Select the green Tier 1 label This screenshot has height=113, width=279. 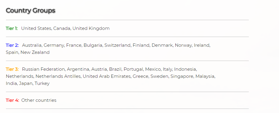12,28
